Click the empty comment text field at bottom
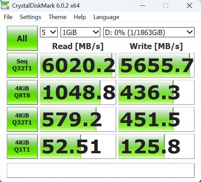201x182 pixels. [x=100, y=170]
